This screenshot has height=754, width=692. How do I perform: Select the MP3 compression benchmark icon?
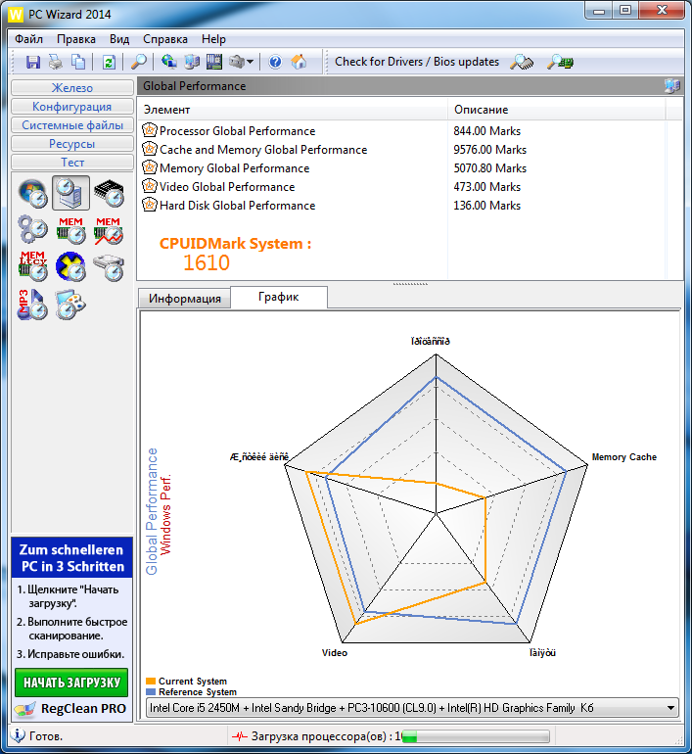pyautogui.click(x=32, y=305)
